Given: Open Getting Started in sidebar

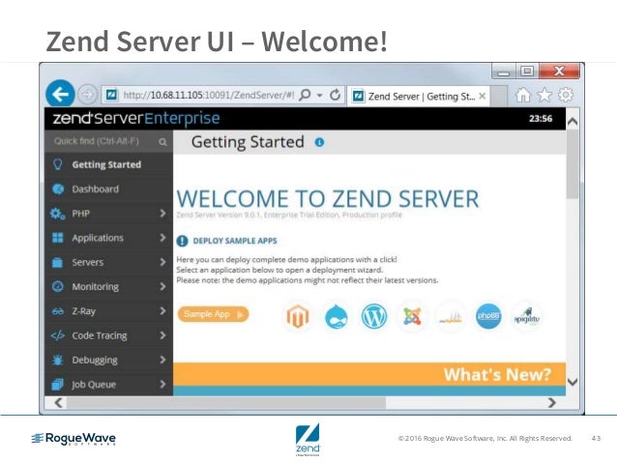Looking at the screenshot, I should pos(108,164).
